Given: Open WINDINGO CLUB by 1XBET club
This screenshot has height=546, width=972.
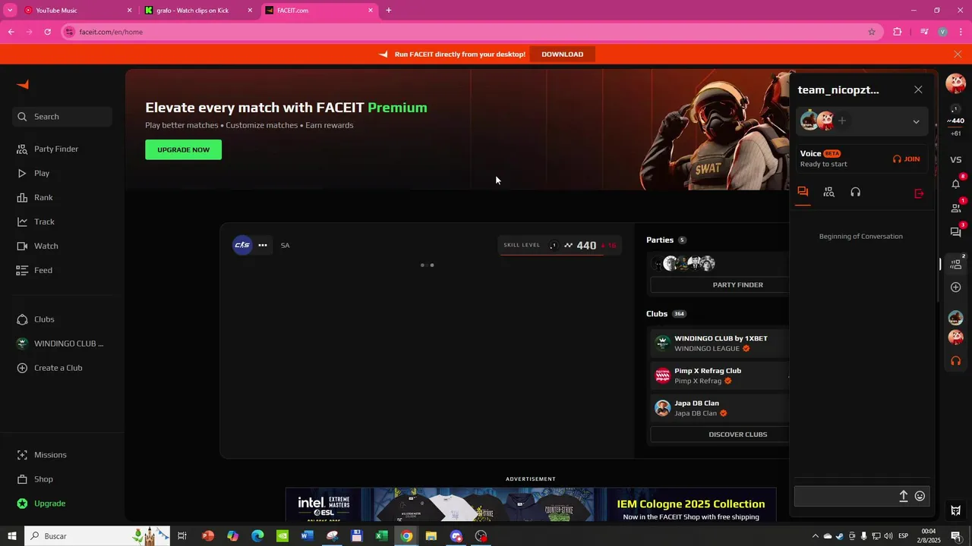Looking at the screenshot, I should click(x=720, y=344).
